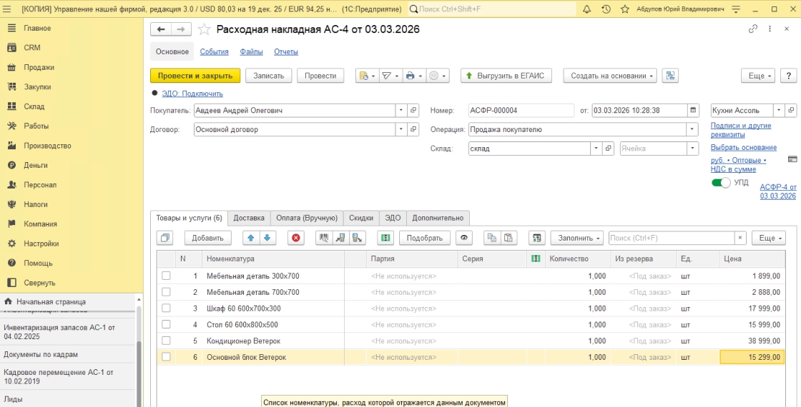Expand the Ячейка dropdown
The width and height of the screenshot is (801, 407).
pyautogui.click(x=693, y=149)
